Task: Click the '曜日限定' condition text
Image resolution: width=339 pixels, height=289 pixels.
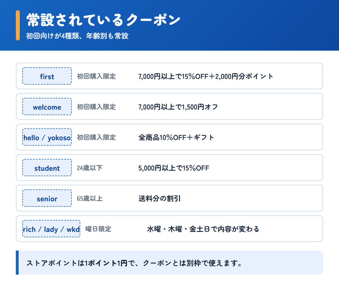Action: pyautogui.click(x=98, y=229)
